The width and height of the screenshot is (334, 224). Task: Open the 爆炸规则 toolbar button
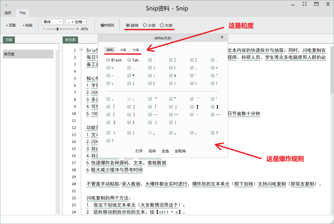click(107, 25)
